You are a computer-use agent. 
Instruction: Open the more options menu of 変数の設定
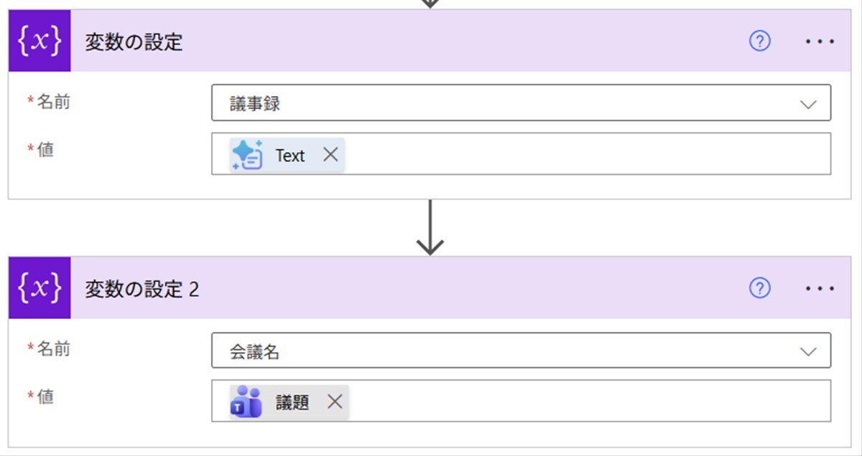pyautogui.click(x=820, y=42)
